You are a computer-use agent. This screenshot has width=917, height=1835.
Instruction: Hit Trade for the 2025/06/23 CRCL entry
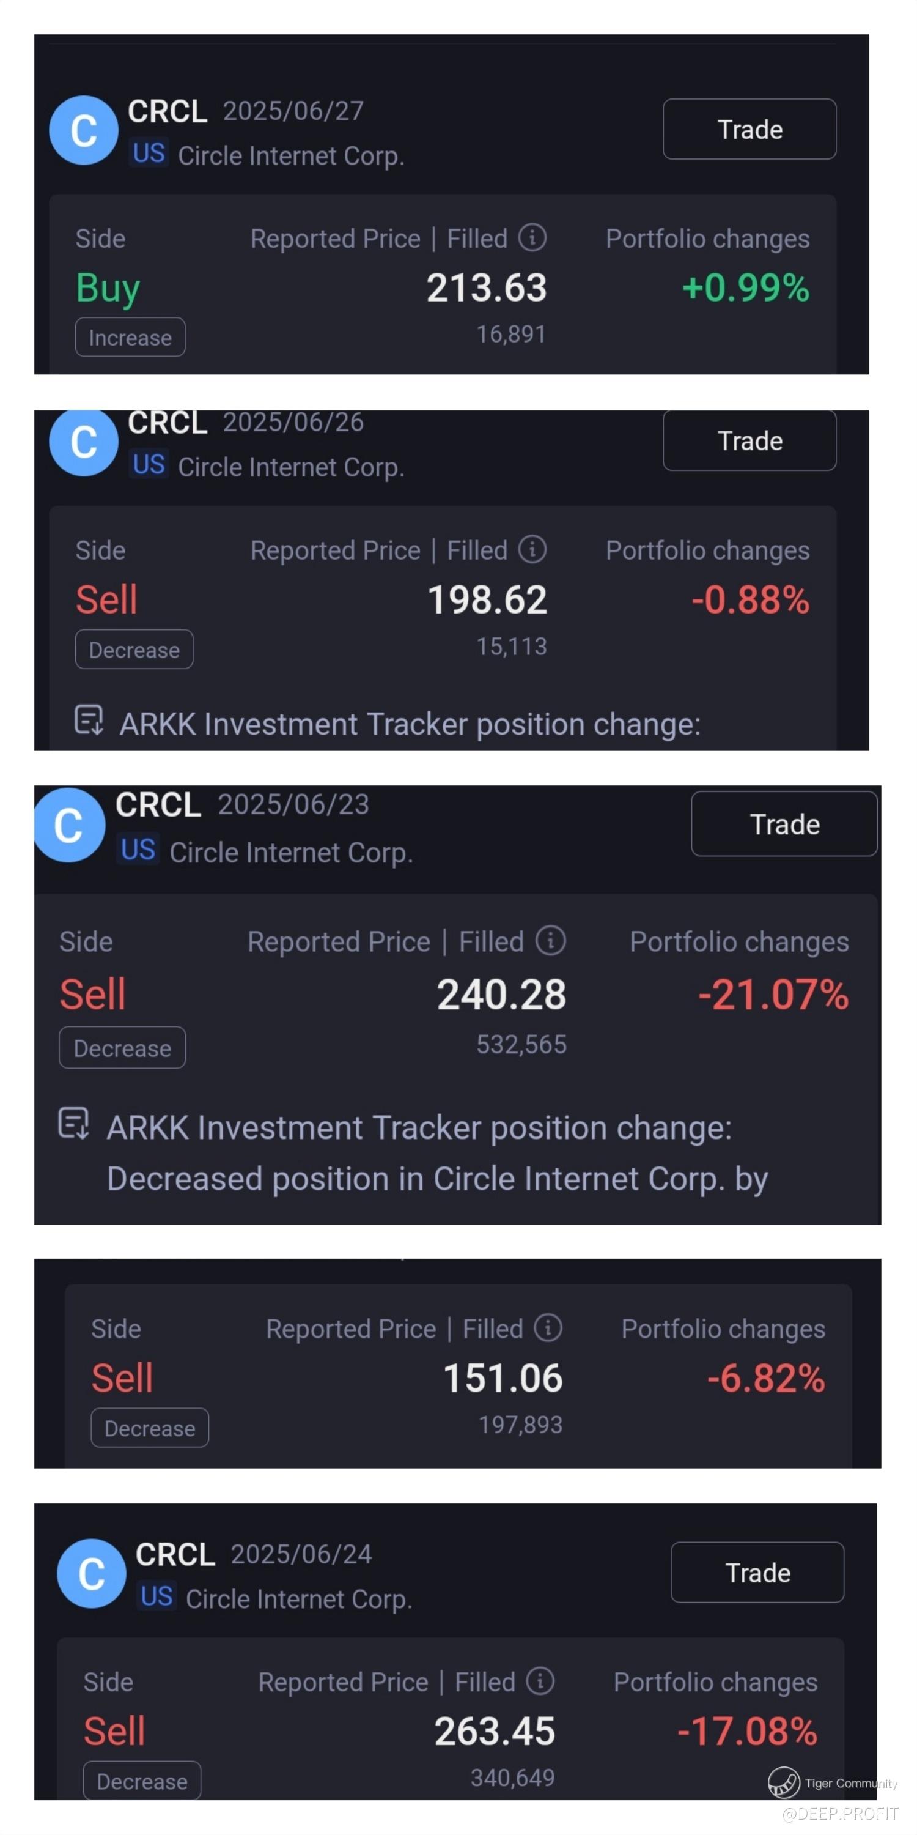(x=784, y=824)
